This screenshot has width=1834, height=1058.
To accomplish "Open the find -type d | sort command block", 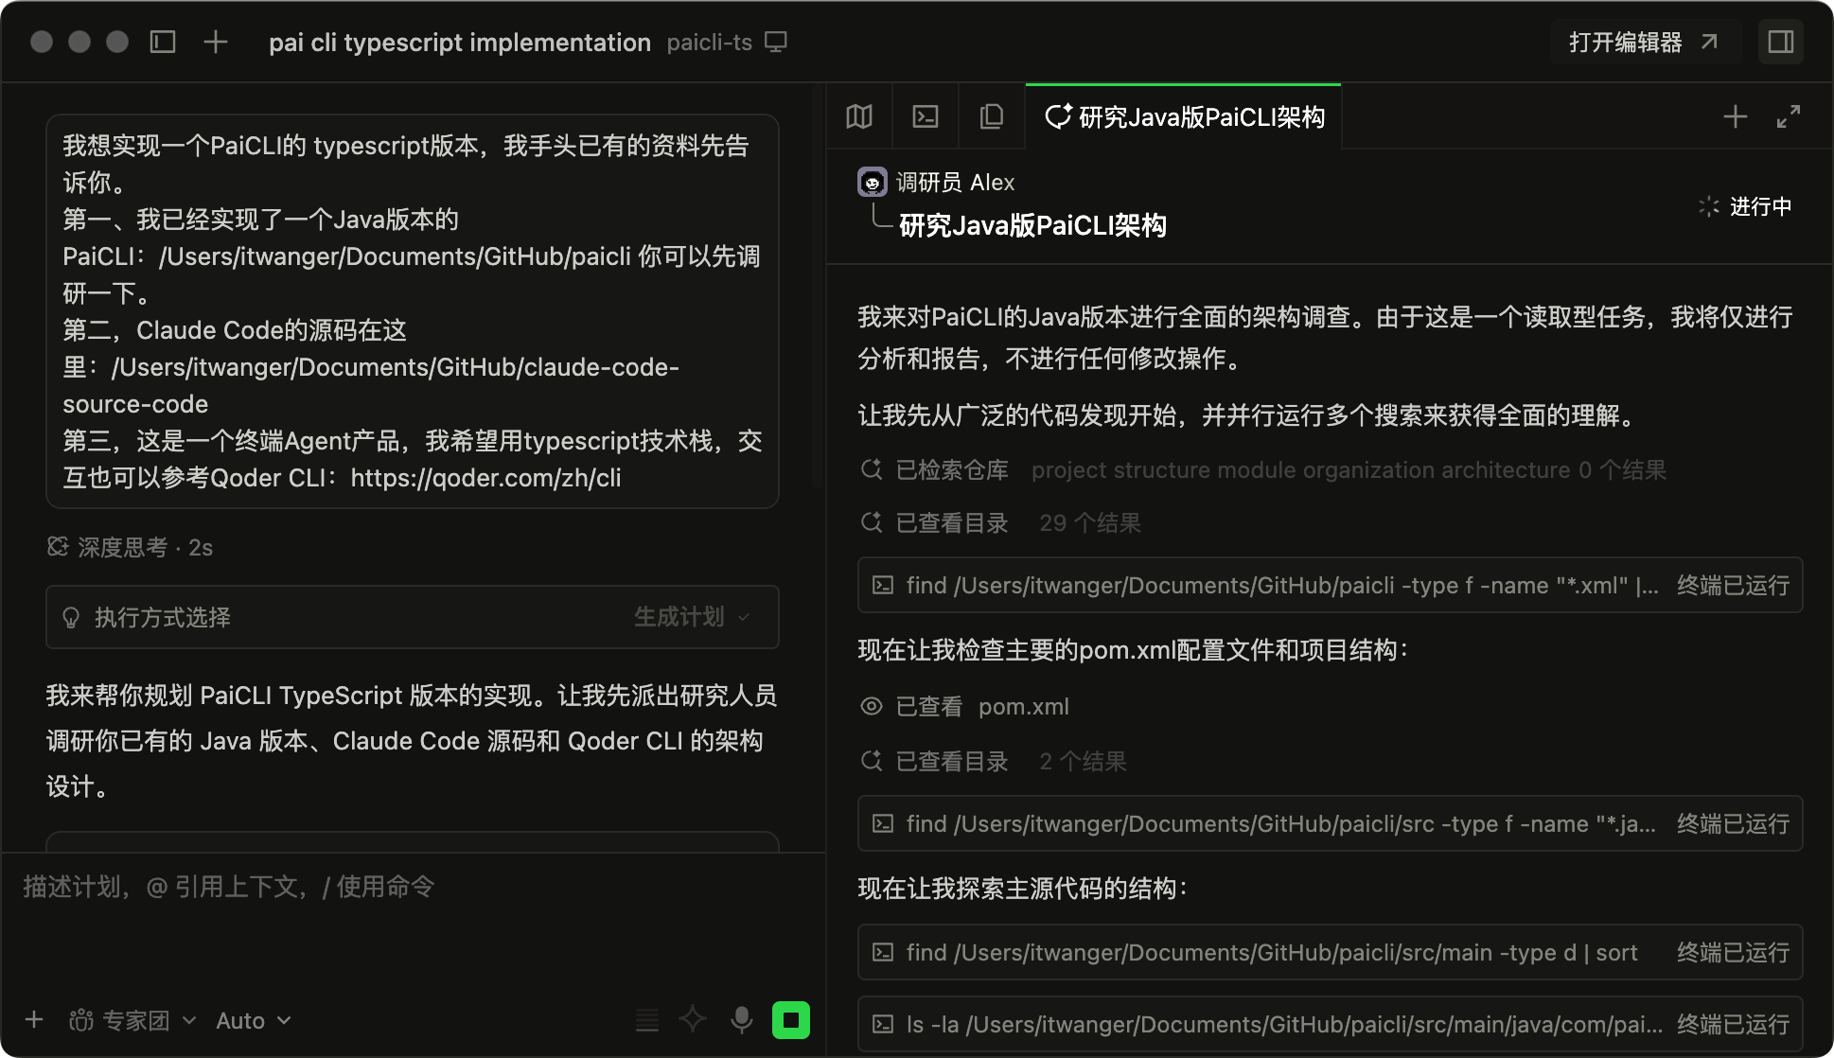I will 1330,952.
